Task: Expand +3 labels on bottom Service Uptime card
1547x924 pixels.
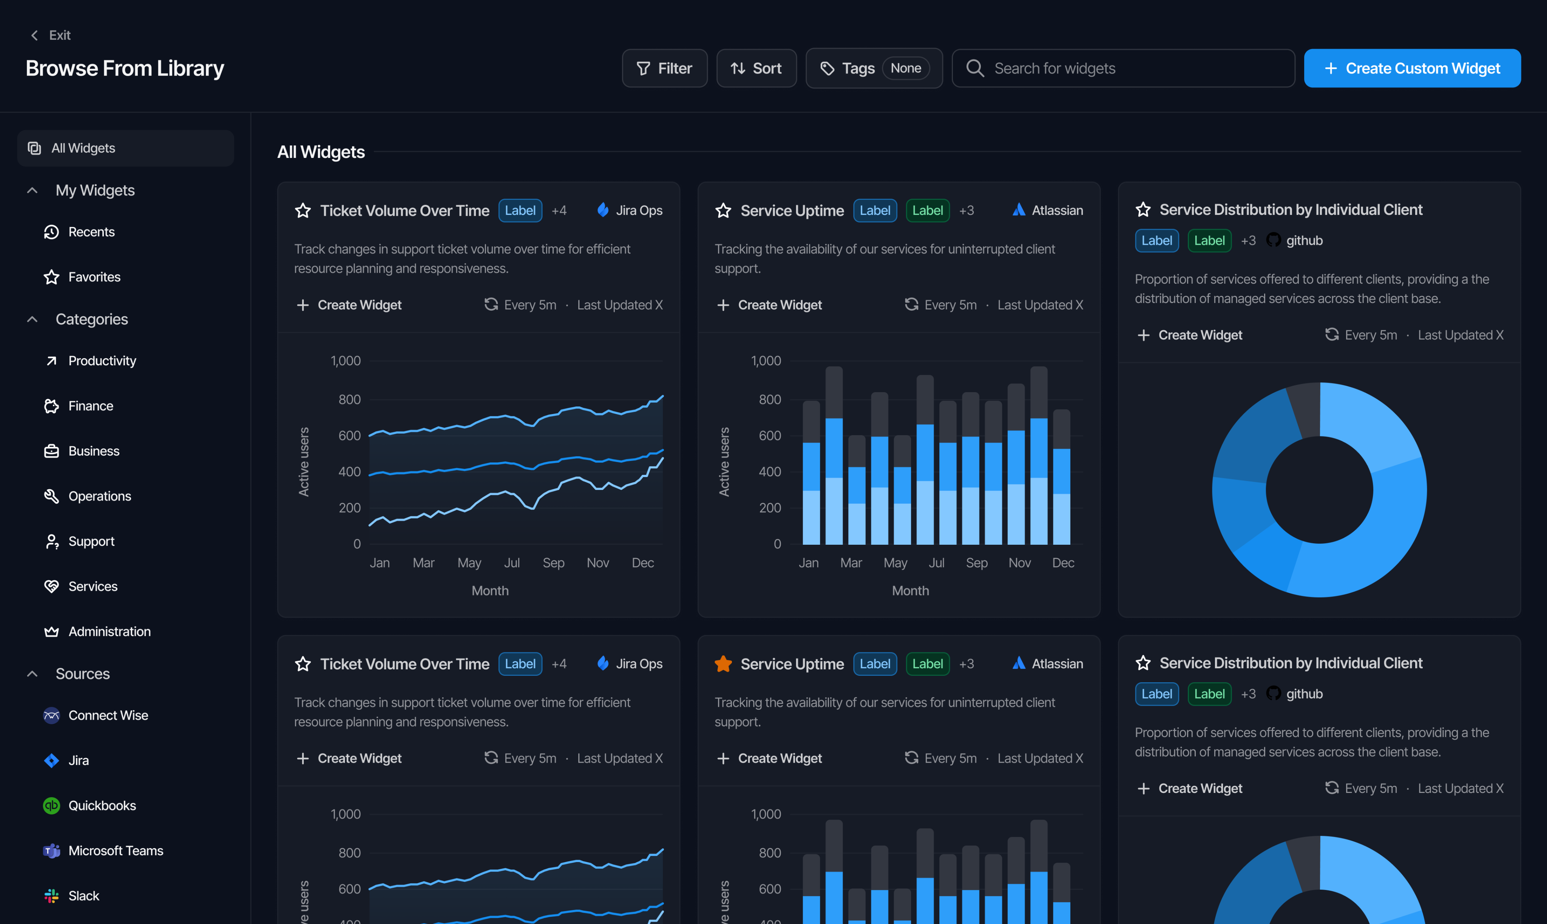Action: (966, 664)
